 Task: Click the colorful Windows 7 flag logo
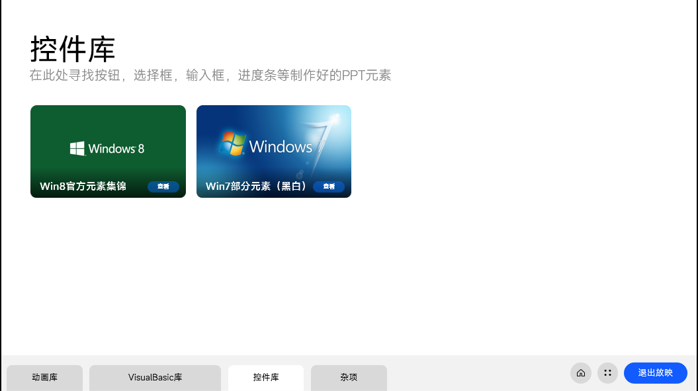(232, 143)
